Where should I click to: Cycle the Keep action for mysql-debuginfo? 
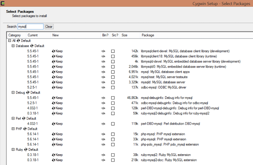[57, 98]
